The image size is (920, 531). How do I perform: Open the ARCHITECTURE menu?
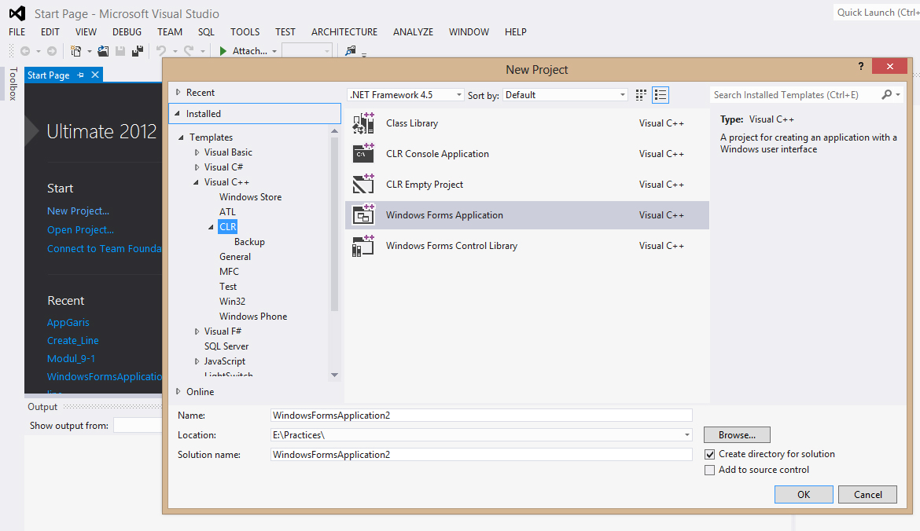(x=344, y=31)
